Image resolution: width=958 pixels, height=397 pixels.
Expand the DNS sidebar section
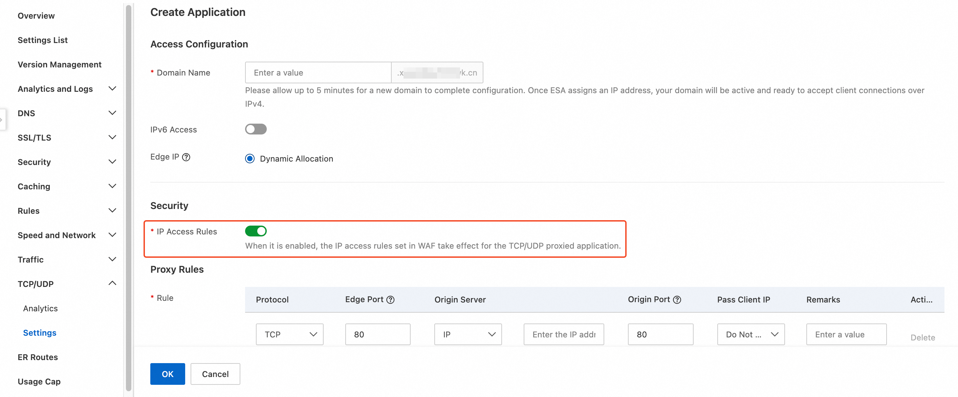click(112, 113)
